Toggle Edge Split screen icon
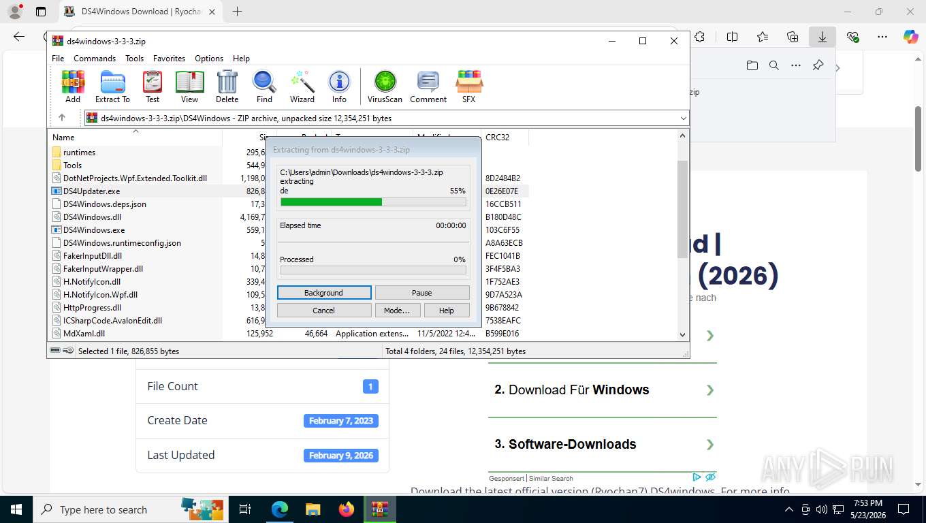Viewport: 926px width, 523px height. [733, 37]
